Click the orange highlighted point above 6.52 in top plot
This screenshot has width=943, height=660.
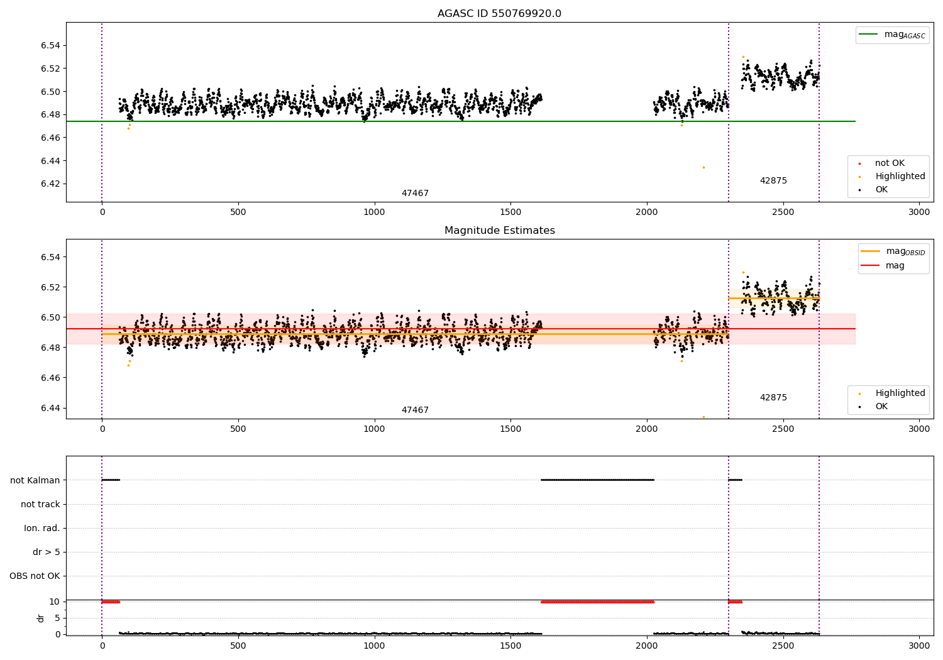coord(743,57)
